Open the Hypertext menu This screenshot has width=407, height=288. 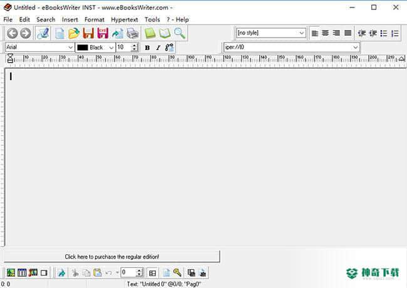[x=125, y=19]
